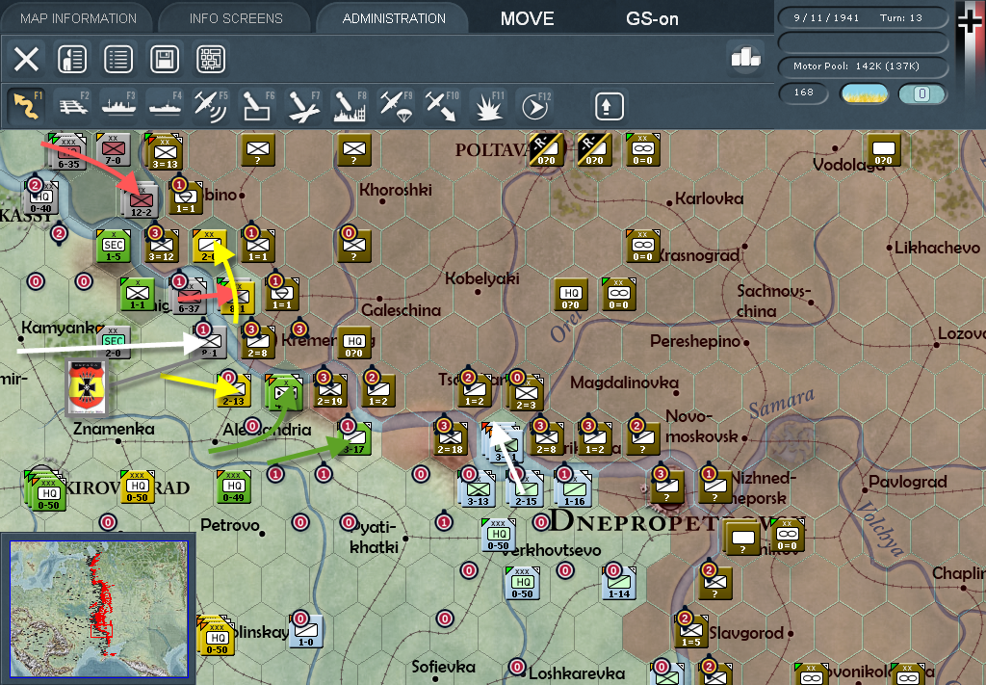This screenshot has width=986, height=685.
Task: Select enemy 2=3 unit counter
Action: click(x=526, y=391)
